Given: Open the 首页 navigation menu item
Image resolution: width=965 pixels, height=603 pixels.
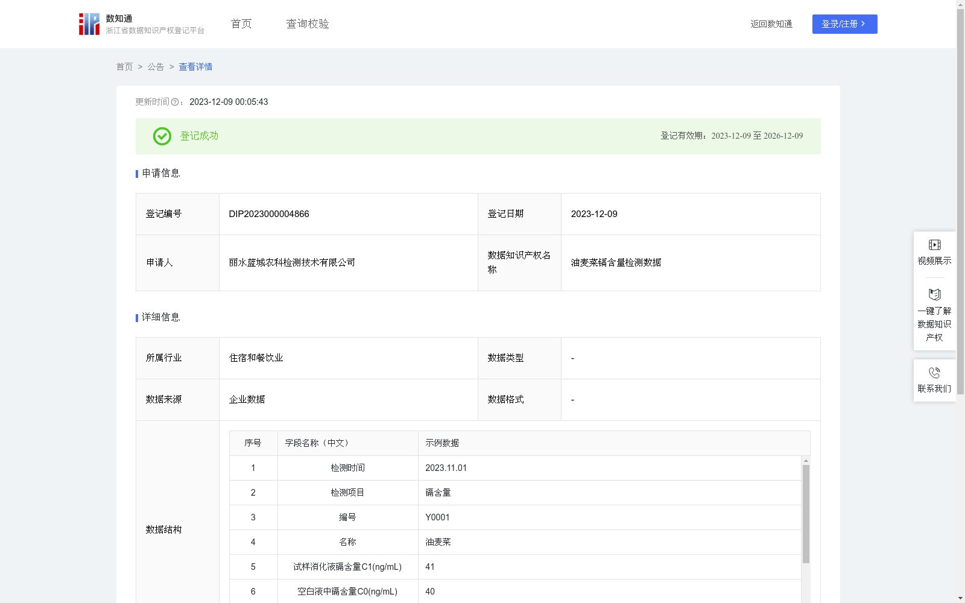Looking at the screenshot, I should 241,24.
